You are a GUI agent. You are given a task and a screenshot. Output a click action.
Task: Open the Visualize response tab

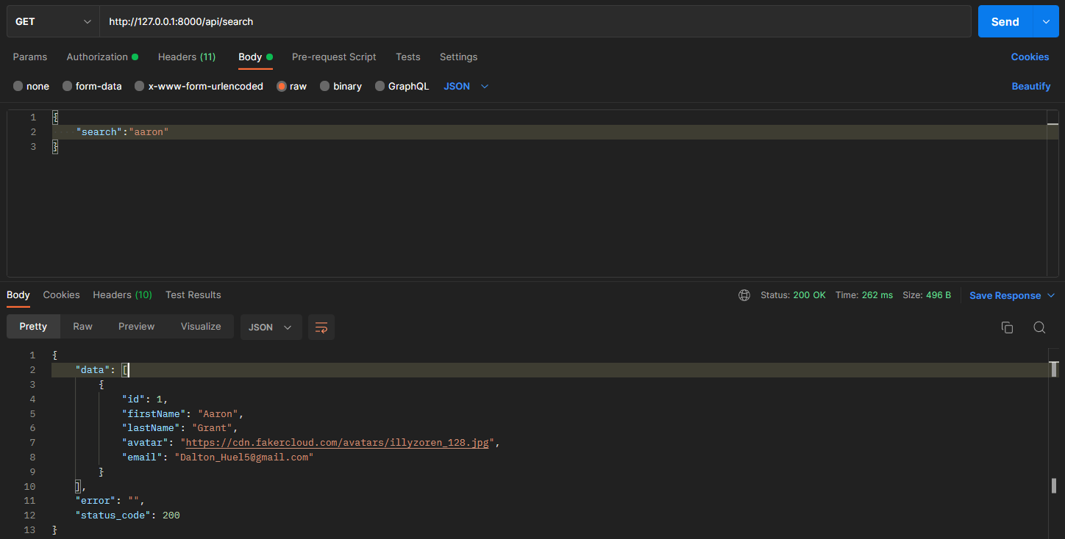[200, 326]
